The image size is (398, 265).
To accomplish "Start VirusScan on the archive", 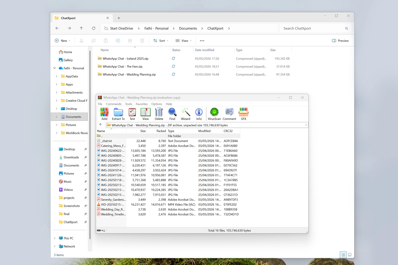I will 214,114.
